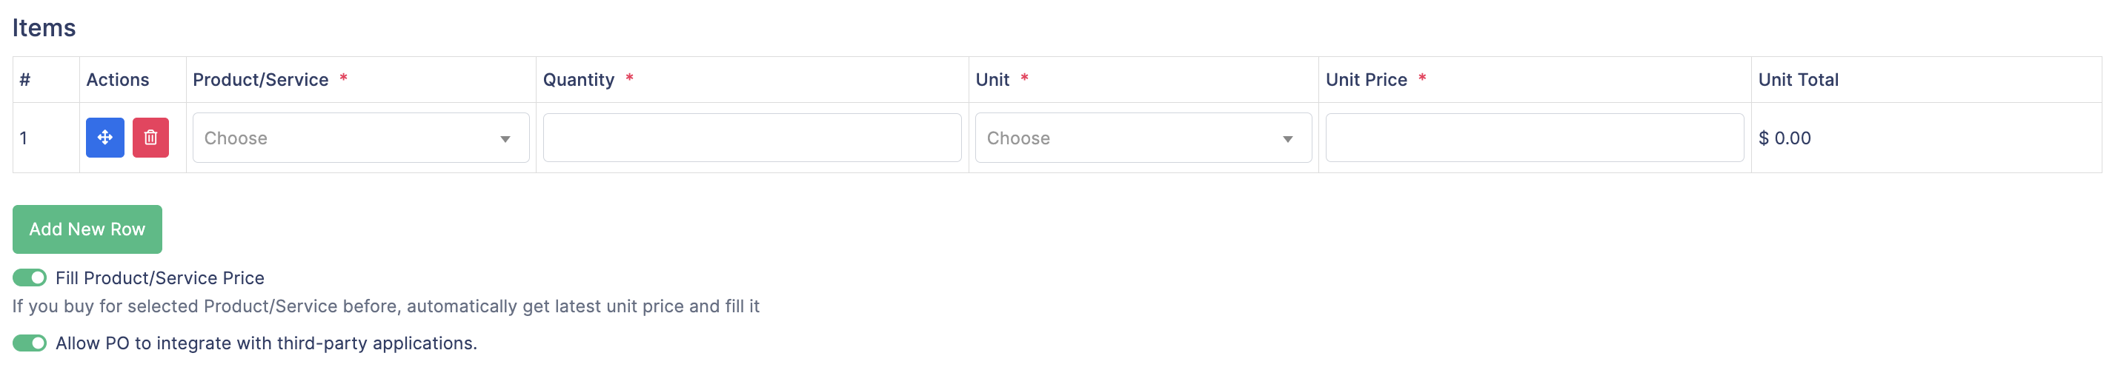This screenshot has width=2118, height=370.
Task: Delete row 1 with trash icon
Action: click(x=150, y=138)
